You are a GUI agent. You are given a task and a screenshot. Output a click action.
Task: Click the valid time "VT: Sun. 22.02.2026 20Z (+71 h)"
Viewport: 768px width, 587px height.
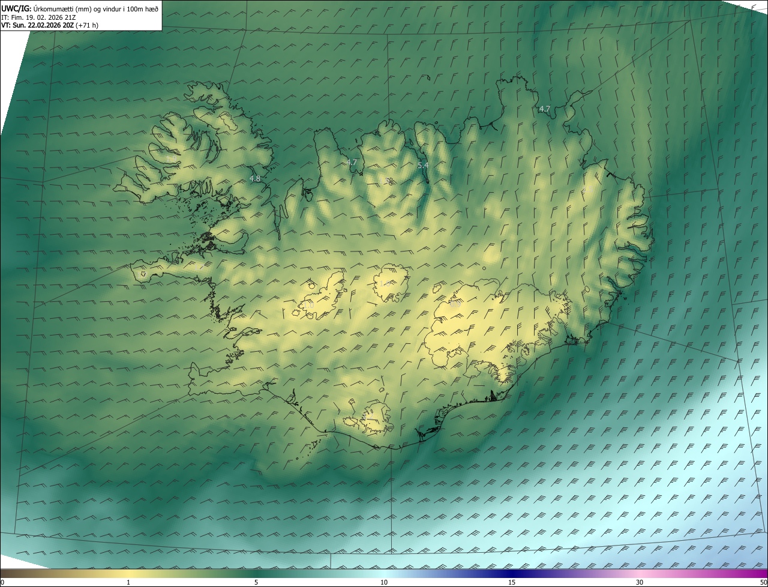(50, 25)
